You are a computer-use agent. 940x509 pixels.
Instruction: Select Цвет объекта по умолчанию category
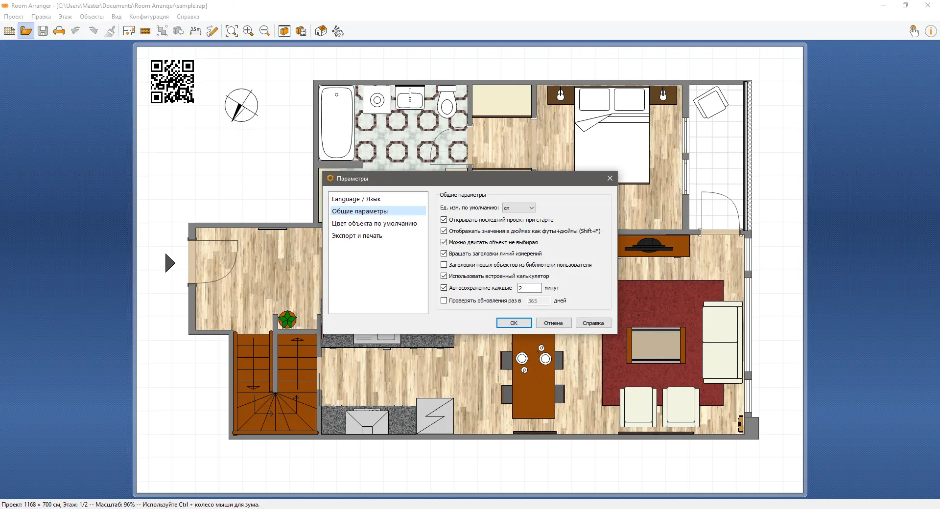pos(375,224)
